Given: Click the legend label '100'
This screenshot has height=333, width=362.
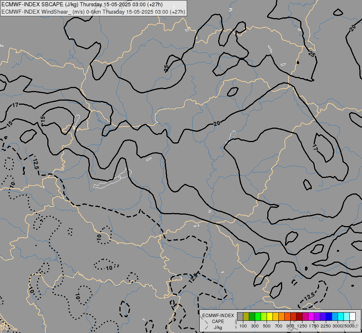Looking at the screenshot, I should pos(243,326).
